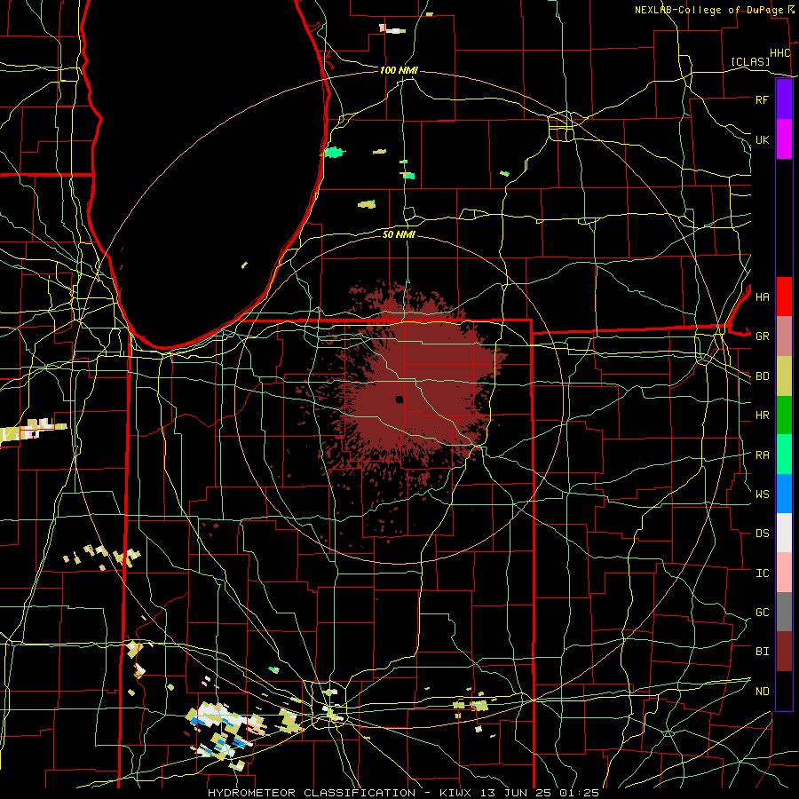Image resolution: width=799 pixels, height=799 pixels.
Task: Select the BD yellow legend swatch
Action: [784, 376]
